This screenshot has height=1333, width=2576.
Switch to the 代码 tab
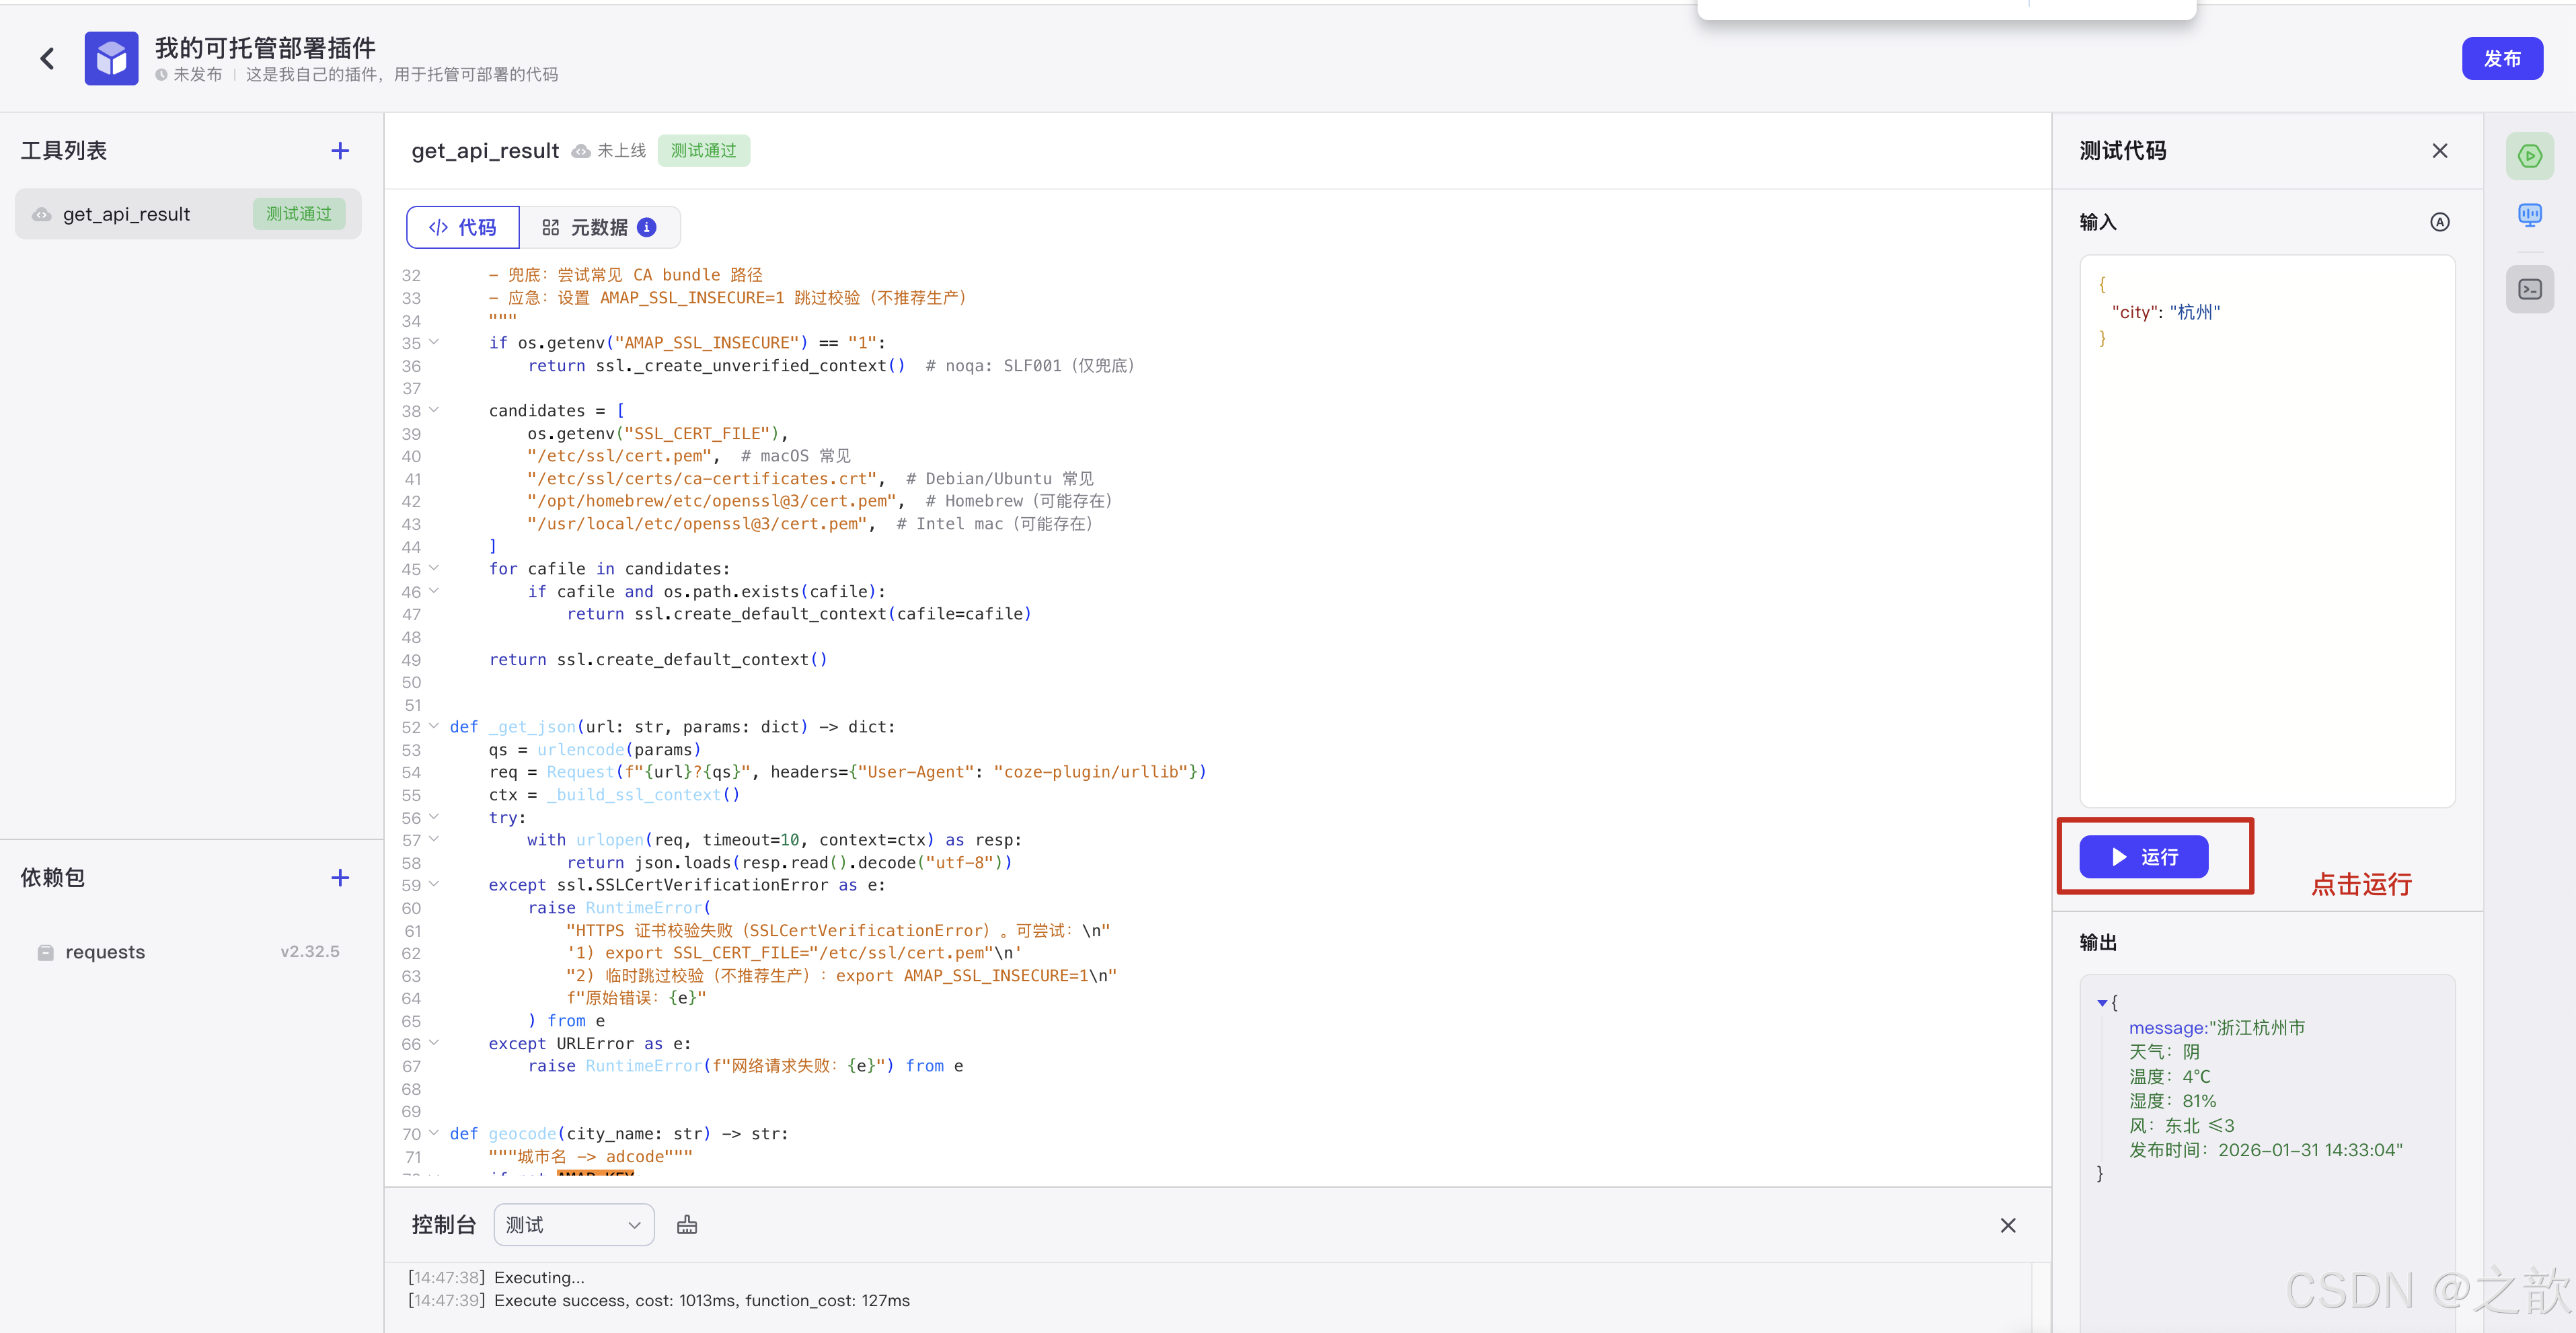coord(463,228)
